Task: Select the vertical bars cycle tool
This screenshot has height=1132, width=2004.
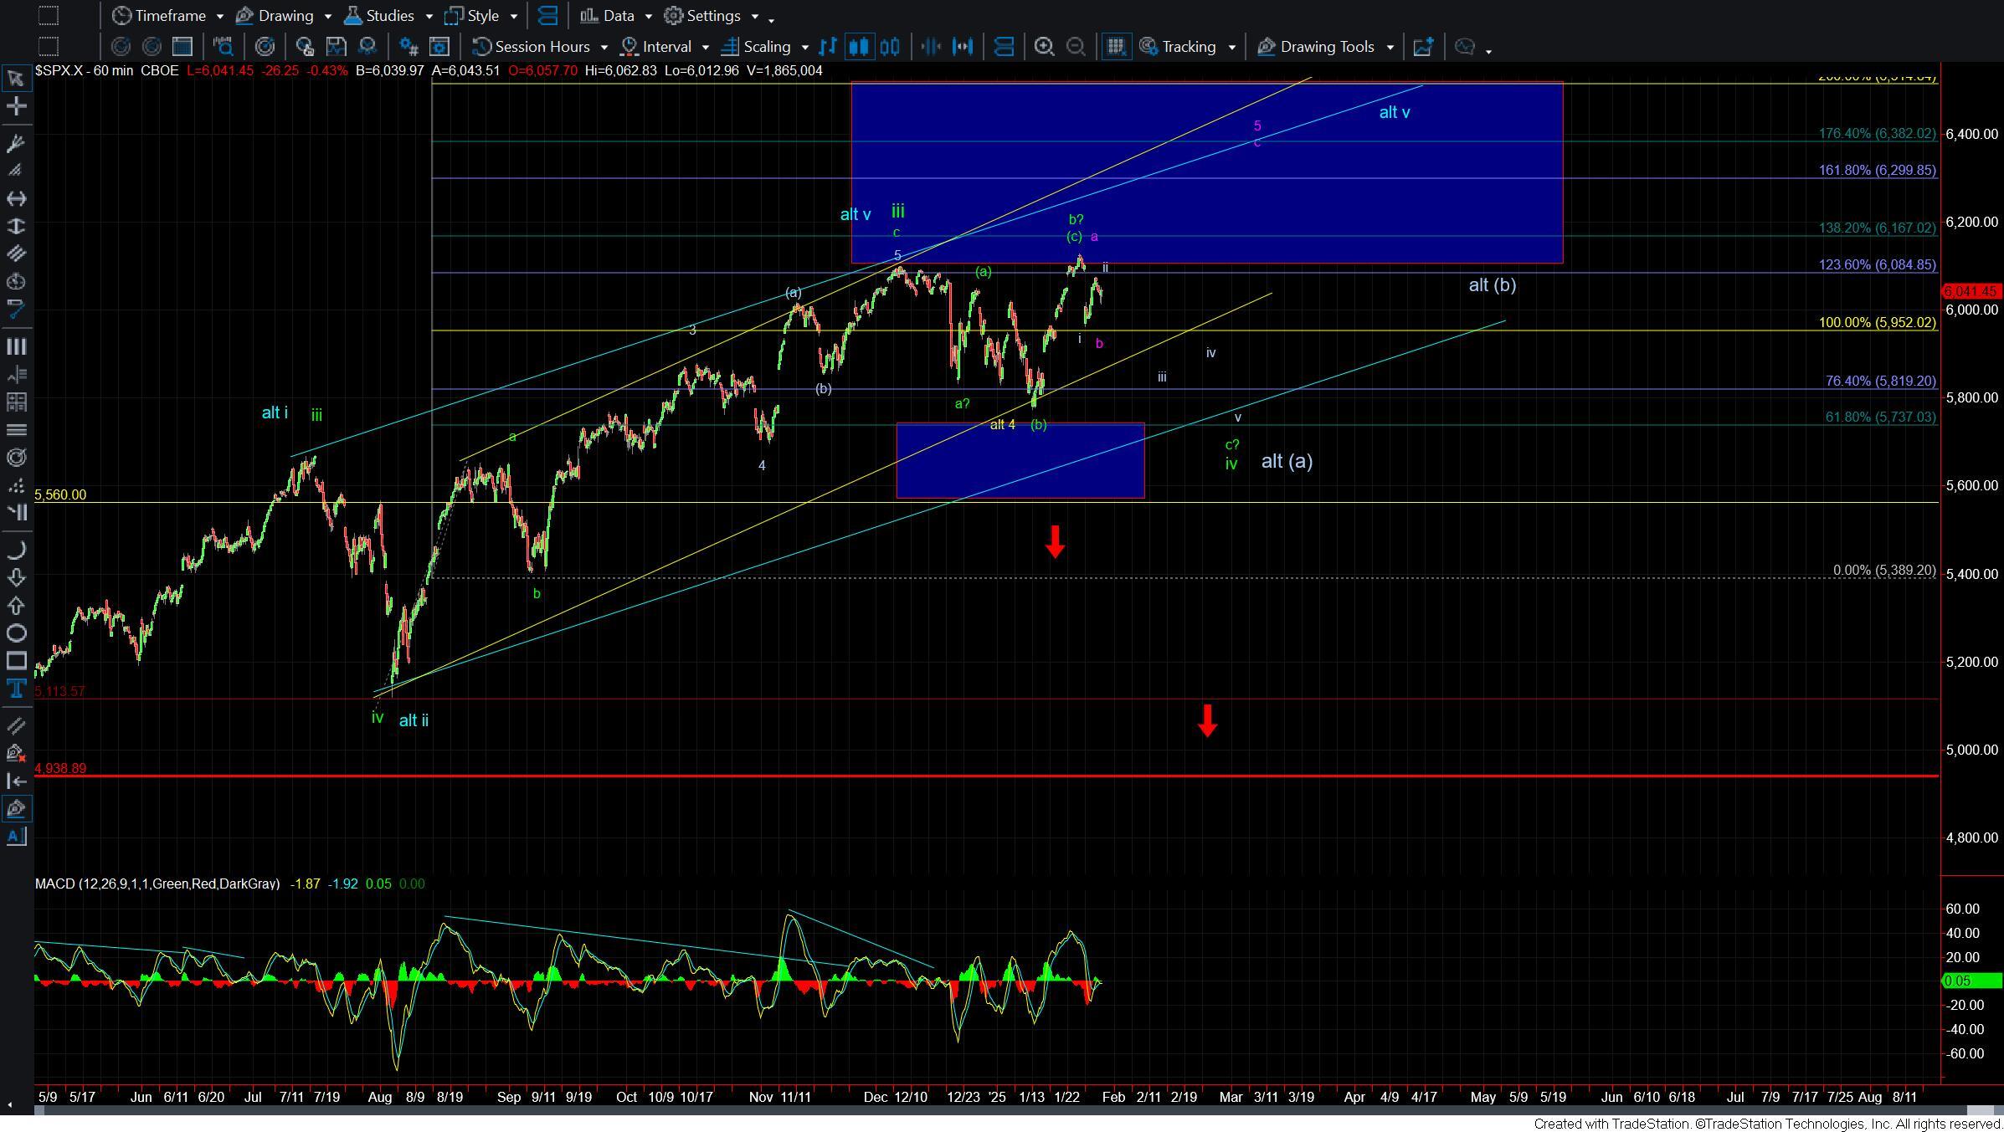Action: click(16, 346)
